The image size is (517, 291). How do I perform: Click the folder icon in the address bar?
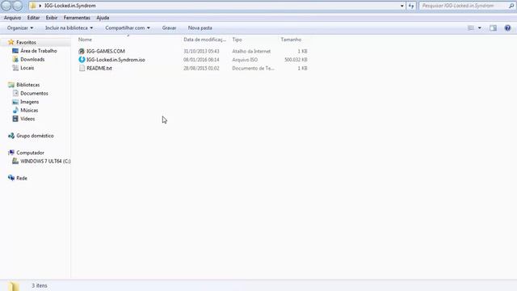pos(33,6)
